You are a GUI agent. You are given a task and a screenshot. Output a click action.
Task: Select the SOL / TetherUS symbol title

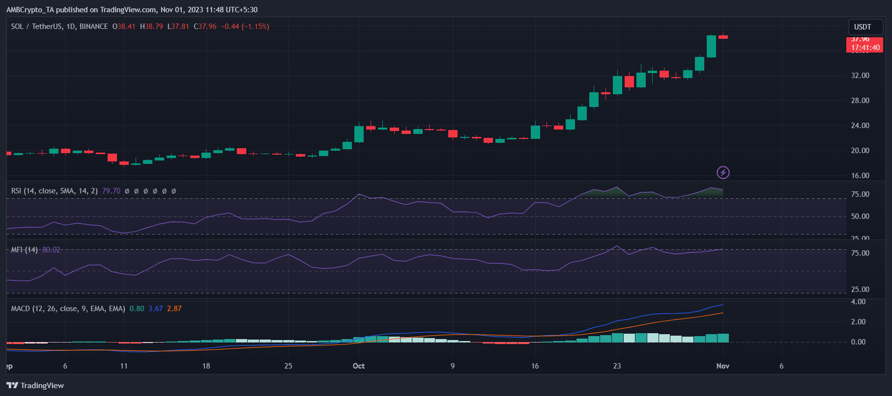pos(59,26)
